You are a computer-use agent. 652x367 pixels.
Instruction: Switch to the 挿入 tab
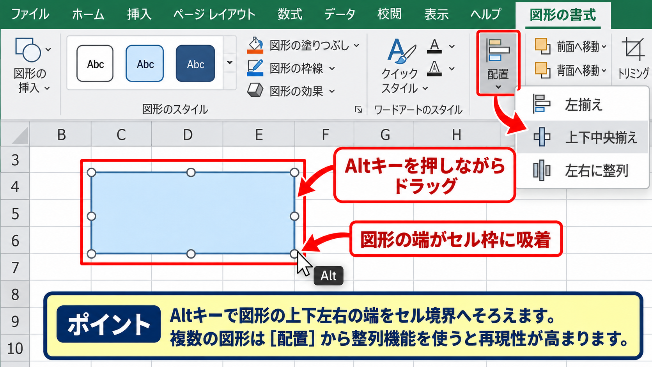(x=139, y=14)
